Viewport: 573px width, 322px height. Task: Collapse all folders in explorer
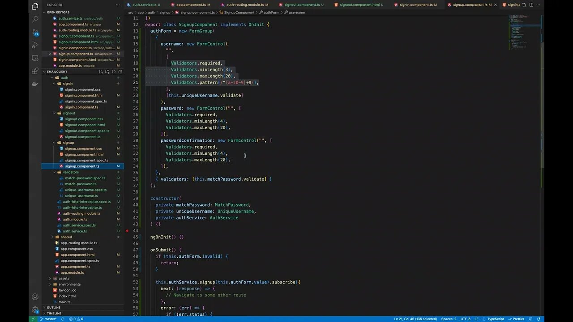[120, 72]
